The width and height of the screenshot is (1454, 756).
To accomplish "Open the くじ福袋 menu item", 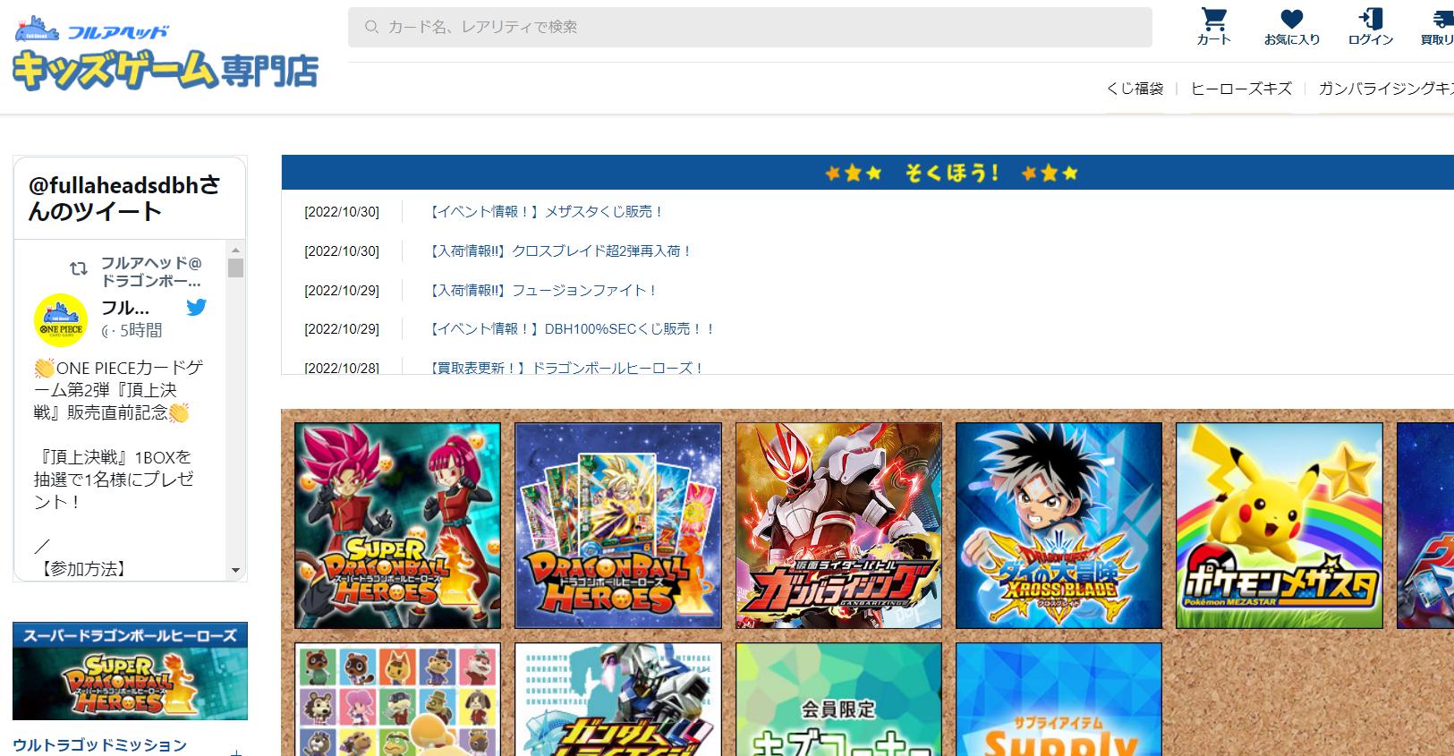I will click(1135, 89).
